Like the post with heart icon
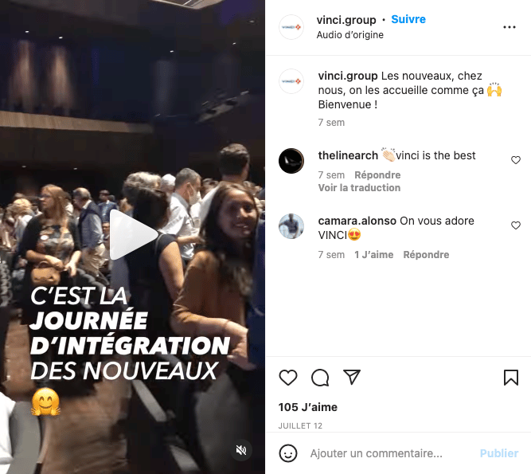The image size is (531, 474). click(288, 378)
